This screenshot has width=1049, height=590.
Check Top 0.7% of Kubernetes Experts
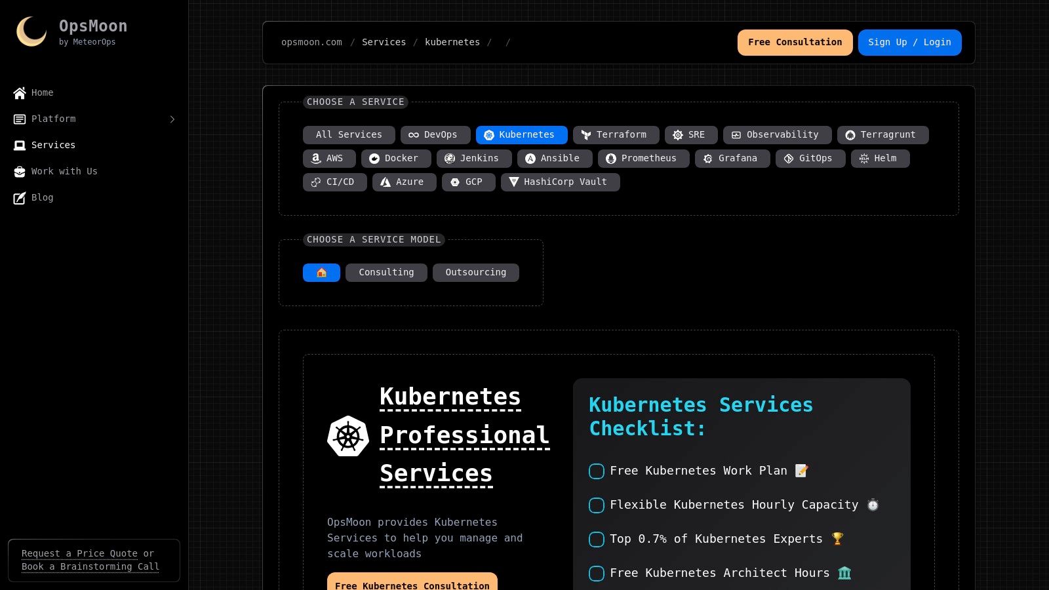point(596,539)
